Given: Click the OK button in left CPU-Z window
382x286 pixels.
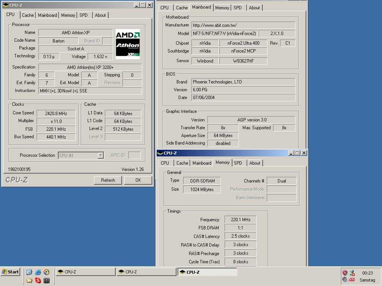Looking at the screenshot, I should [138, 180].
